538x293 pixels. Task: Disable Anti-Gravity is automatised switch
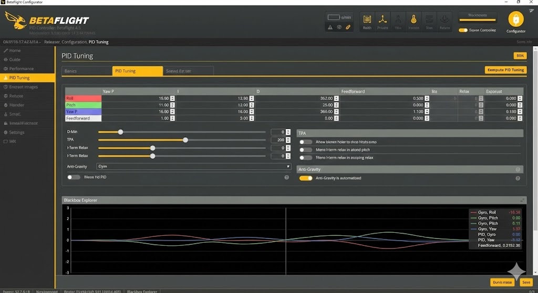306,178
